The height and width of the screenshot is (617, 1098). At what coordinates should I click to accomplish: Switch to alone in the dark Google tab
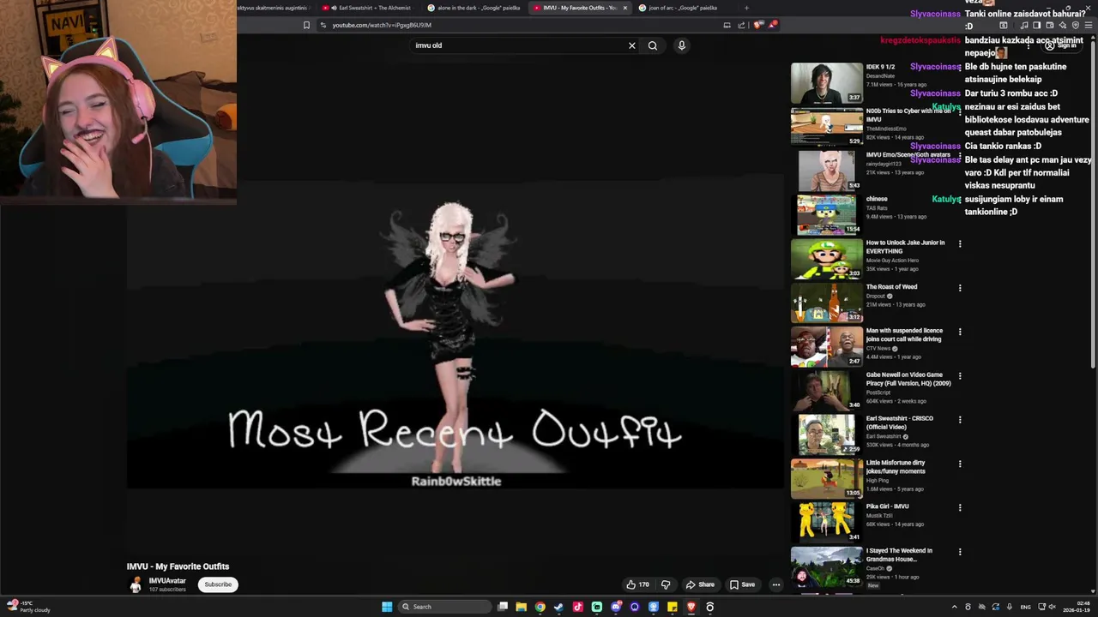pos(474,8)
